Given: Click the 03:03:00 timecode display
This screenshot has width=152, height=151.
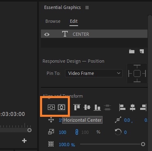Looking at the screenshot, I should (12, 114).
